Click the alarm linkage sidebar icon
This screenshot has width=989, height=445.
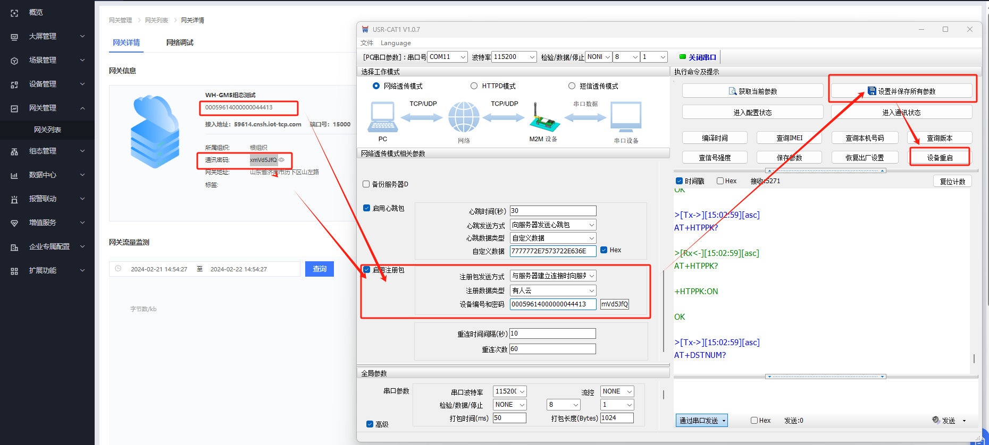click(x=14, y=199)
